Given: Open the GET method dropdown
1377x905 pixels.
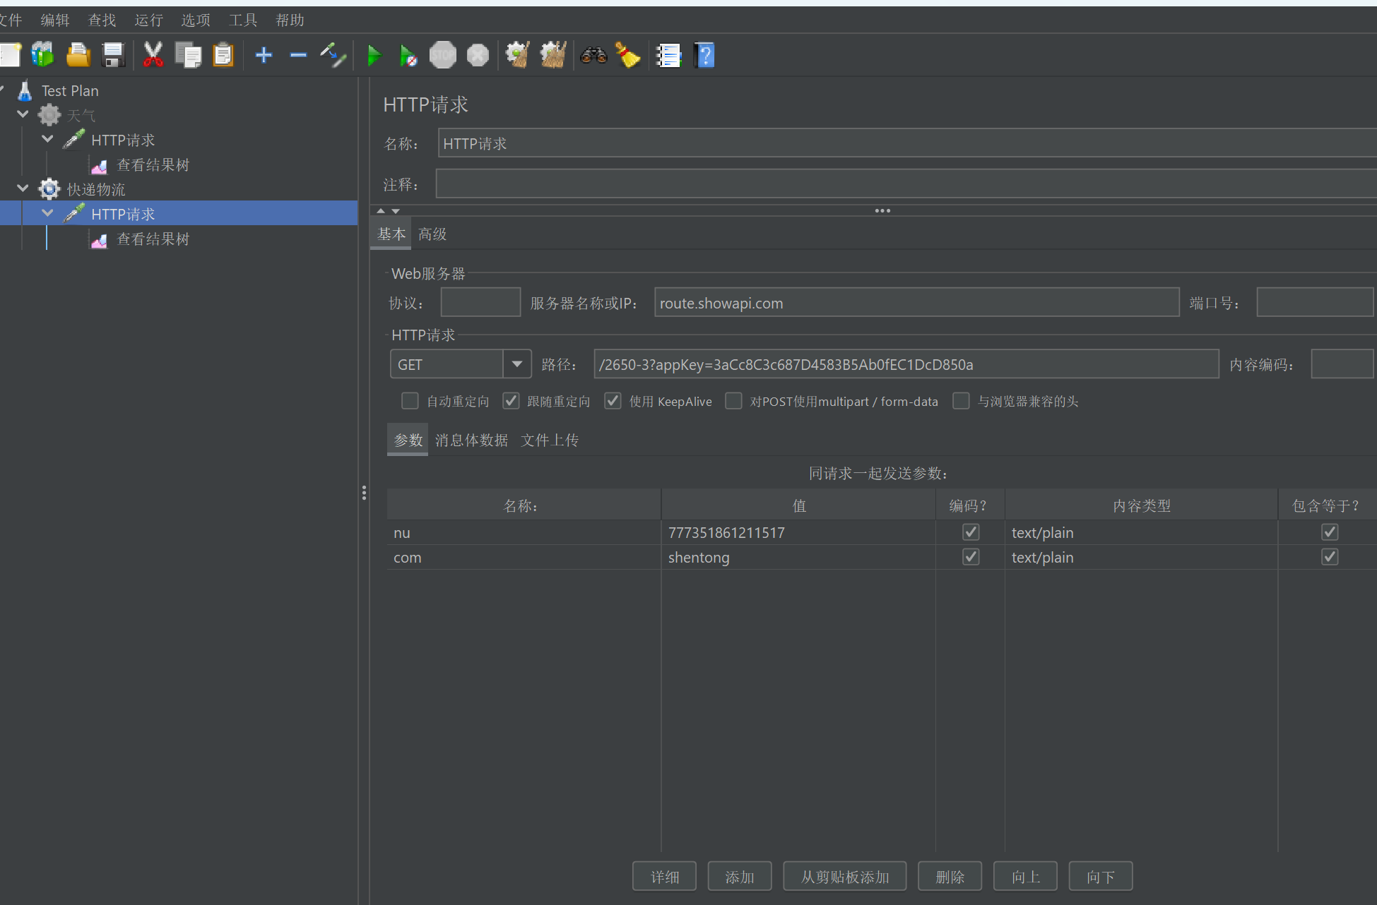Looking at the screenshot, I should point(517,364).
